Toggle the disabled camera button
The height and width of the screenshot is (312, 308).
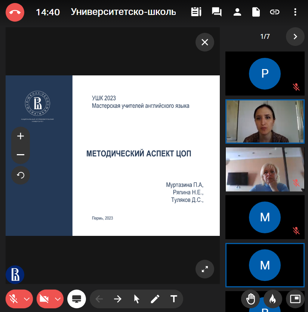click(44, 299)
